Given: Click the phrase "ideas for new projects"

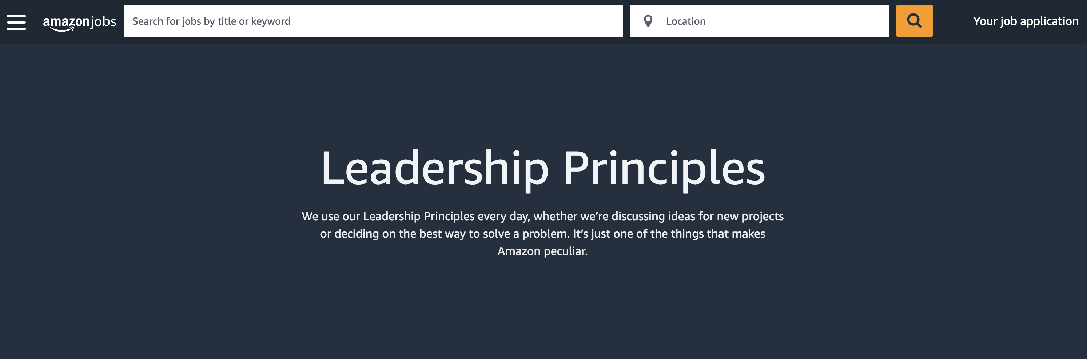Looking at the screenshot, I should pyautogui.click(x=725, y=216).
